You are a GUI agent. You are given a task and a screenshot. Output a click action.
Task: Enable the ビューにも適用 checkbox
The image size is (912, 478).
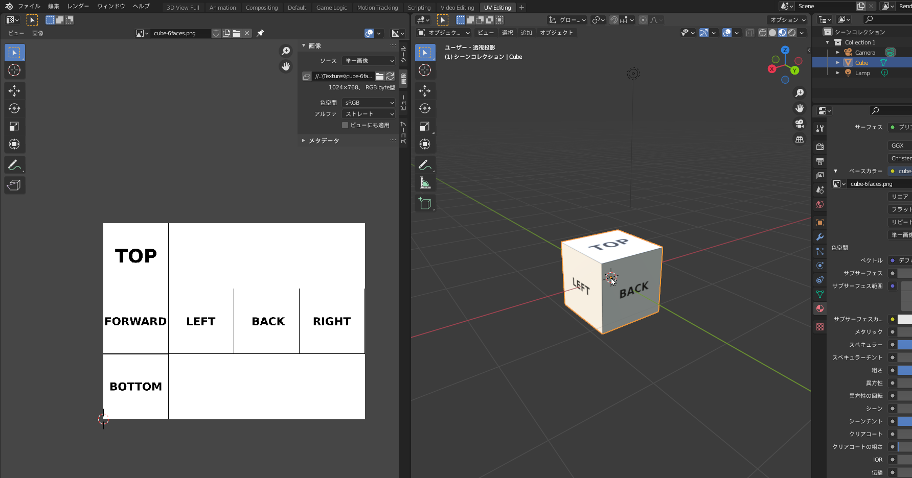click(x=345, y=125)
